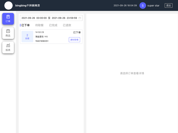Click the round white store logo
The image size is (178, 133).
click(9, 5)
